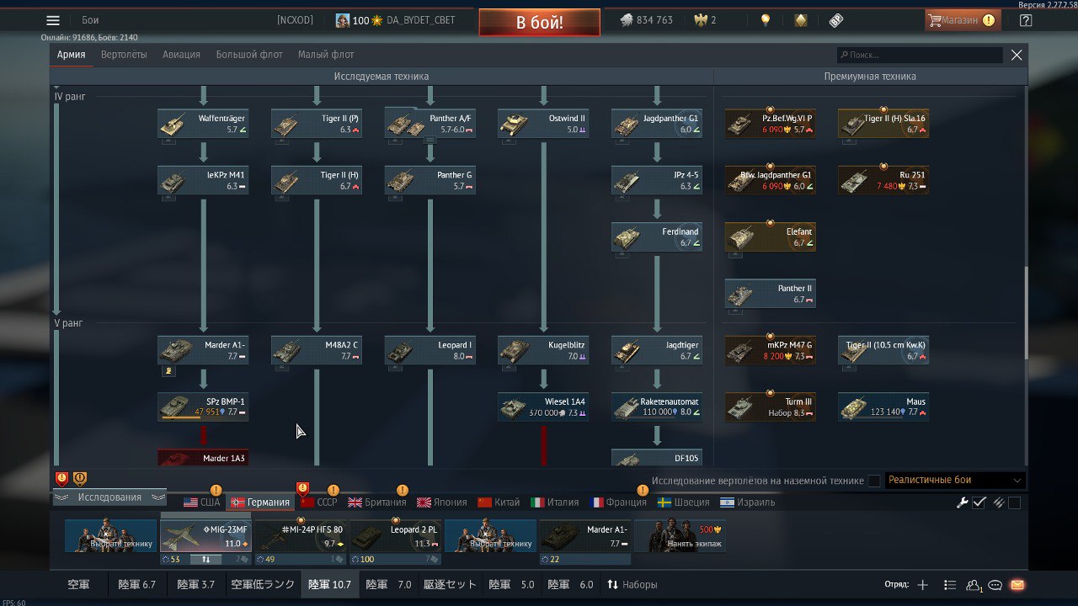Image resolution: width=1078 pixels, height=606 pixels.
Task: Select premium Pz.Bef.Wg.VI P card
Action: 771,124
